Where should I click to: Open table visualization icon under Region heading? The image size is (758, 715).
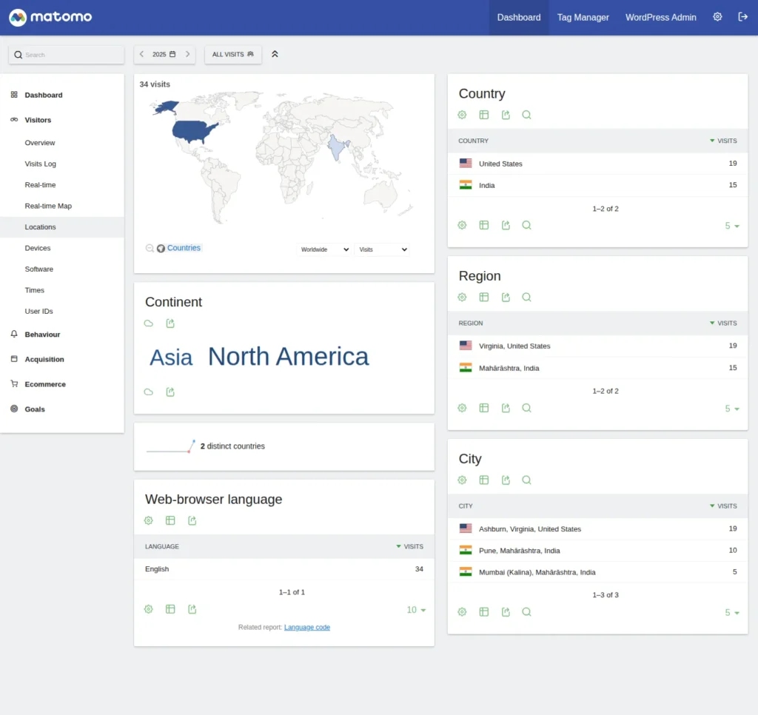click(484, 297)
